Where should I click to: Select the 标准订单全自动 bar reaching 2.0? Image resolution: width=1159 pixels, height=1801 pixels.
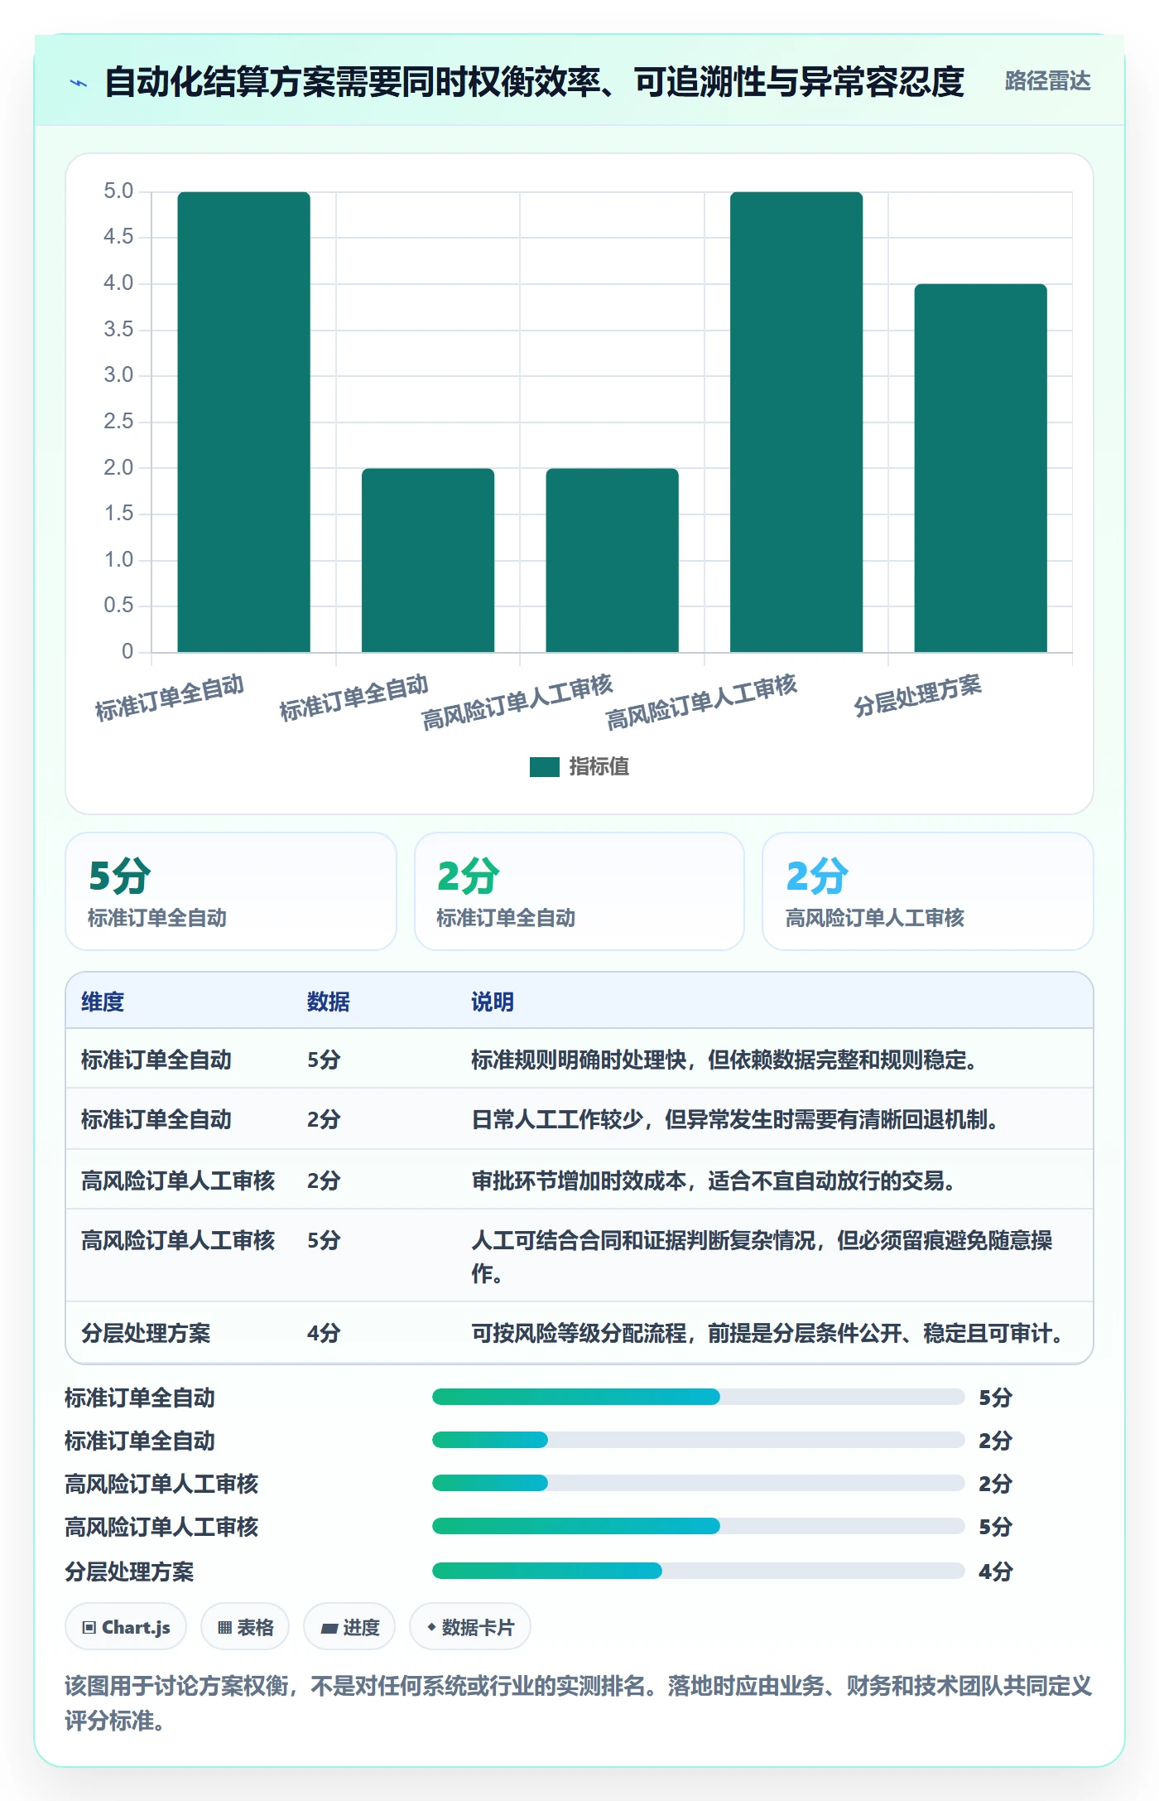(x=428, y=560)
